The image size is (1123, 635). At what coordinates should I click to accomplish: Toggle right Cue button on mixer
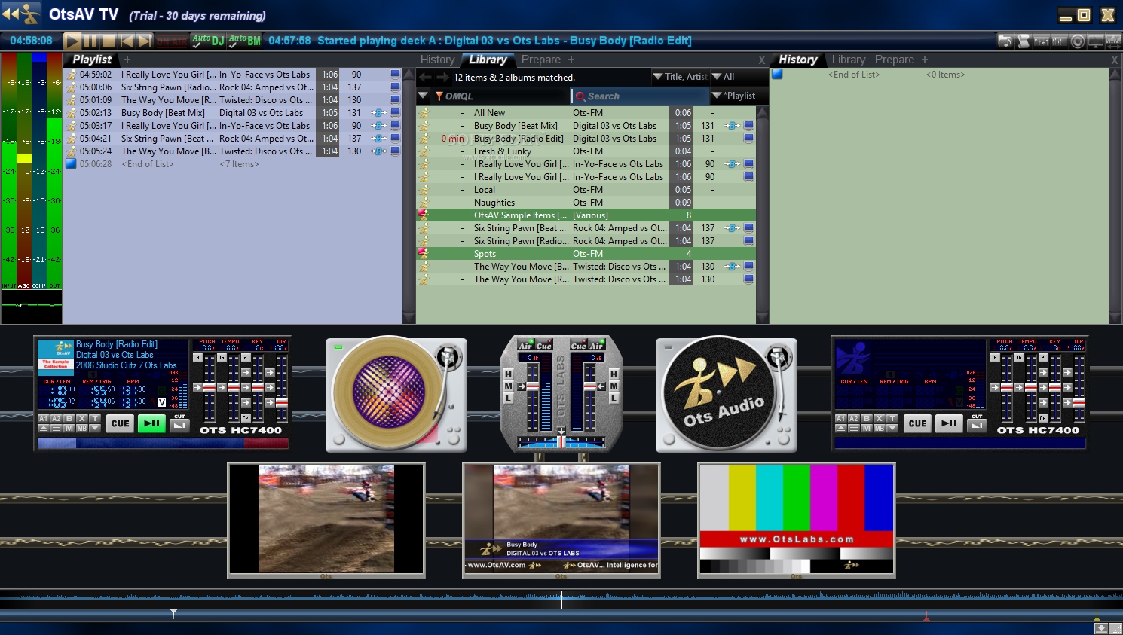pyautogui.click(x=578, y=346)
